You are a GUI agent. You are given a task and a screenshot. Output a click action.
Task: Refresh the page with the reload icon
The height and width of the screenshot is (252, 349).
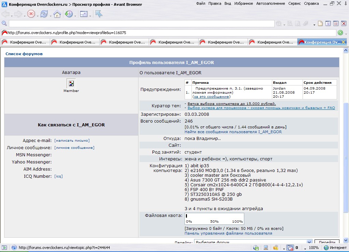pos(44,14)
